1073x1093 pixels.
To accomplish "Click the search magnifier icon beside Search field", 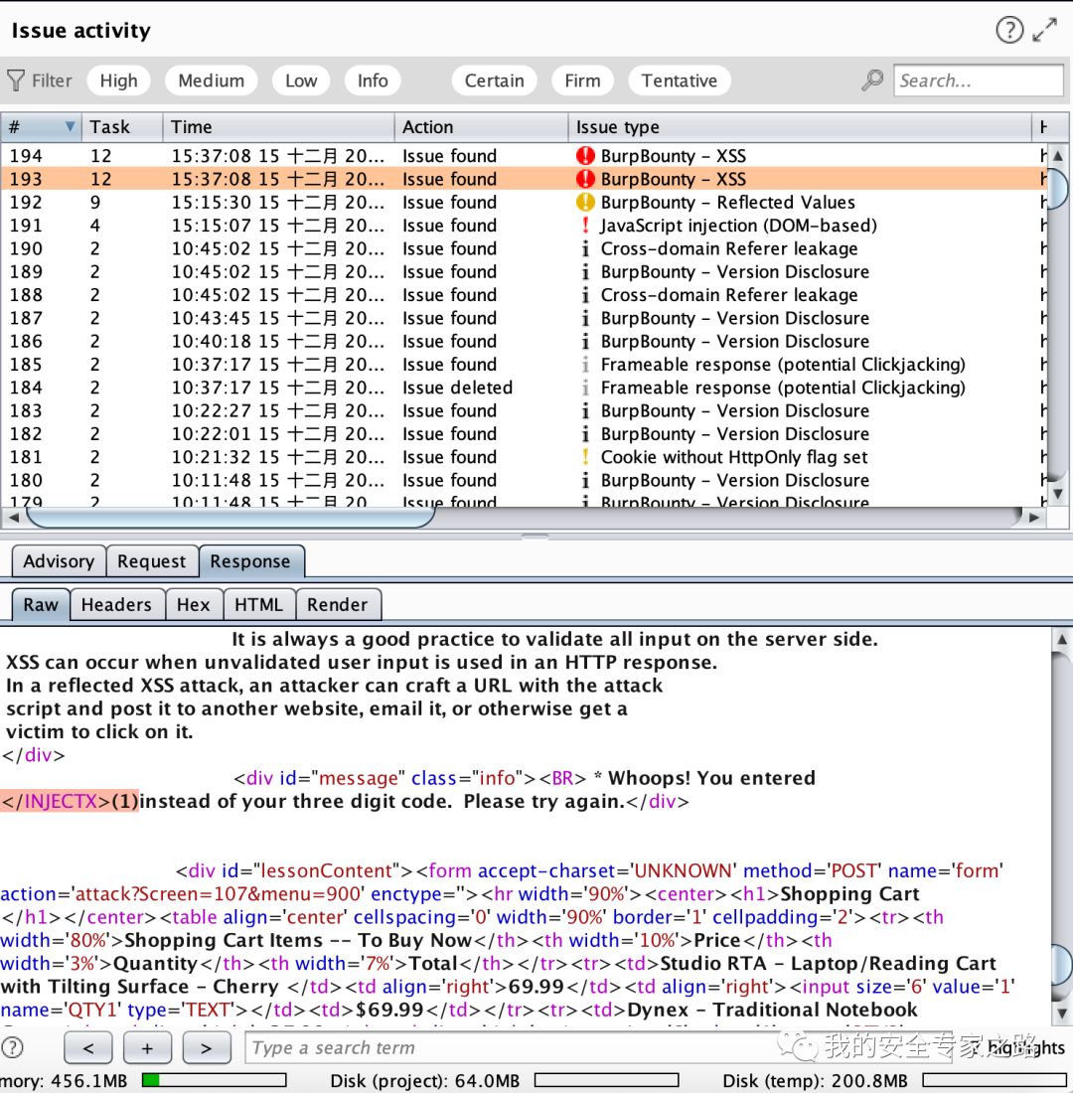I will pos(871,80).
